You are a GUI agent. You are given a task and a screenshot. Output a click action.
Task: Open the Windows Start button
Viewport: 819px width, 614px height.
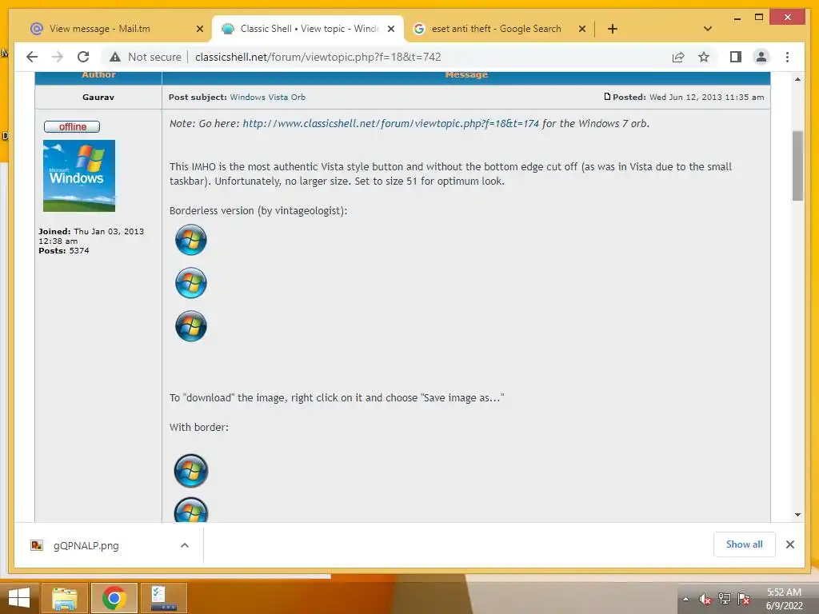point(19,598)
